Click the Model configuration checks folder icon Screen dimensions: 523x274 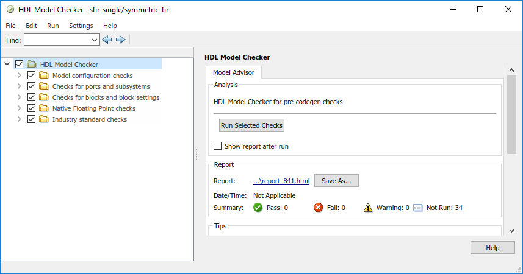[44, 76]
